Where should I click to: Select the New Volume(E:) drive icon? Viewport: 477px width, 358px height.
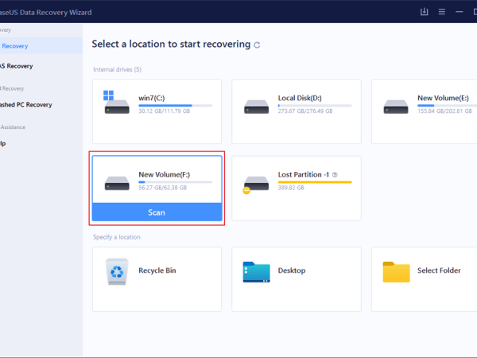point(395,107)
